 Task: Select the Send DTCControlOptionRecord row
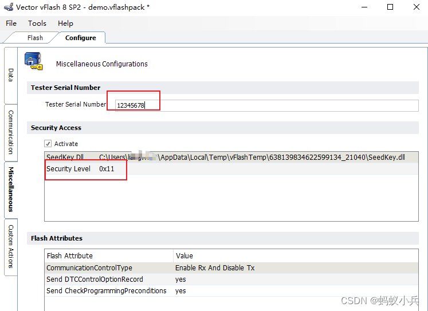tap(231, 279)
